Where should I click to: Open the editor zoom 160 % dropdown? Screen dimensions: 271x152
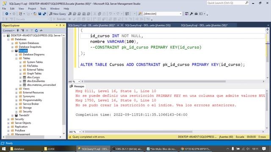point(79,81)
